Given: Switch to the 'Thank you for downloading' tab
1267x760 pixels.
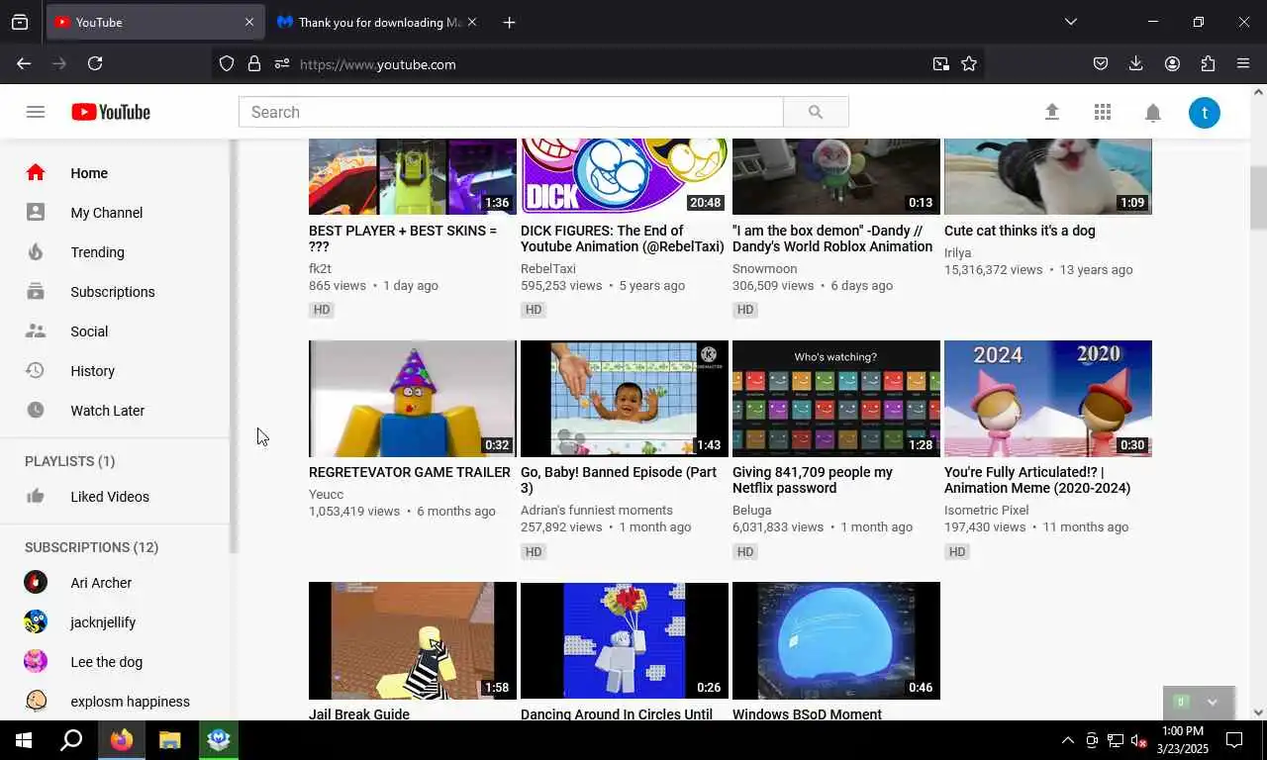Looking at the screenshot, I should pos(378,22).
